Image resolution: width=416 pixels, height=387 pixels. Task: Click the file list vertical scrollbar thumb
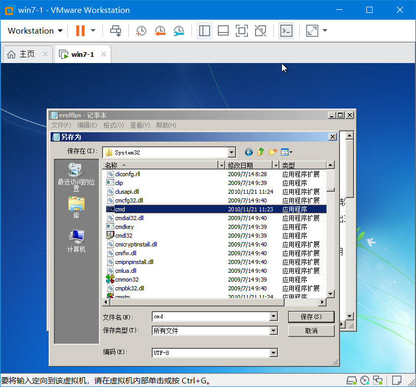pyautogui.click(x=330, y=190)
